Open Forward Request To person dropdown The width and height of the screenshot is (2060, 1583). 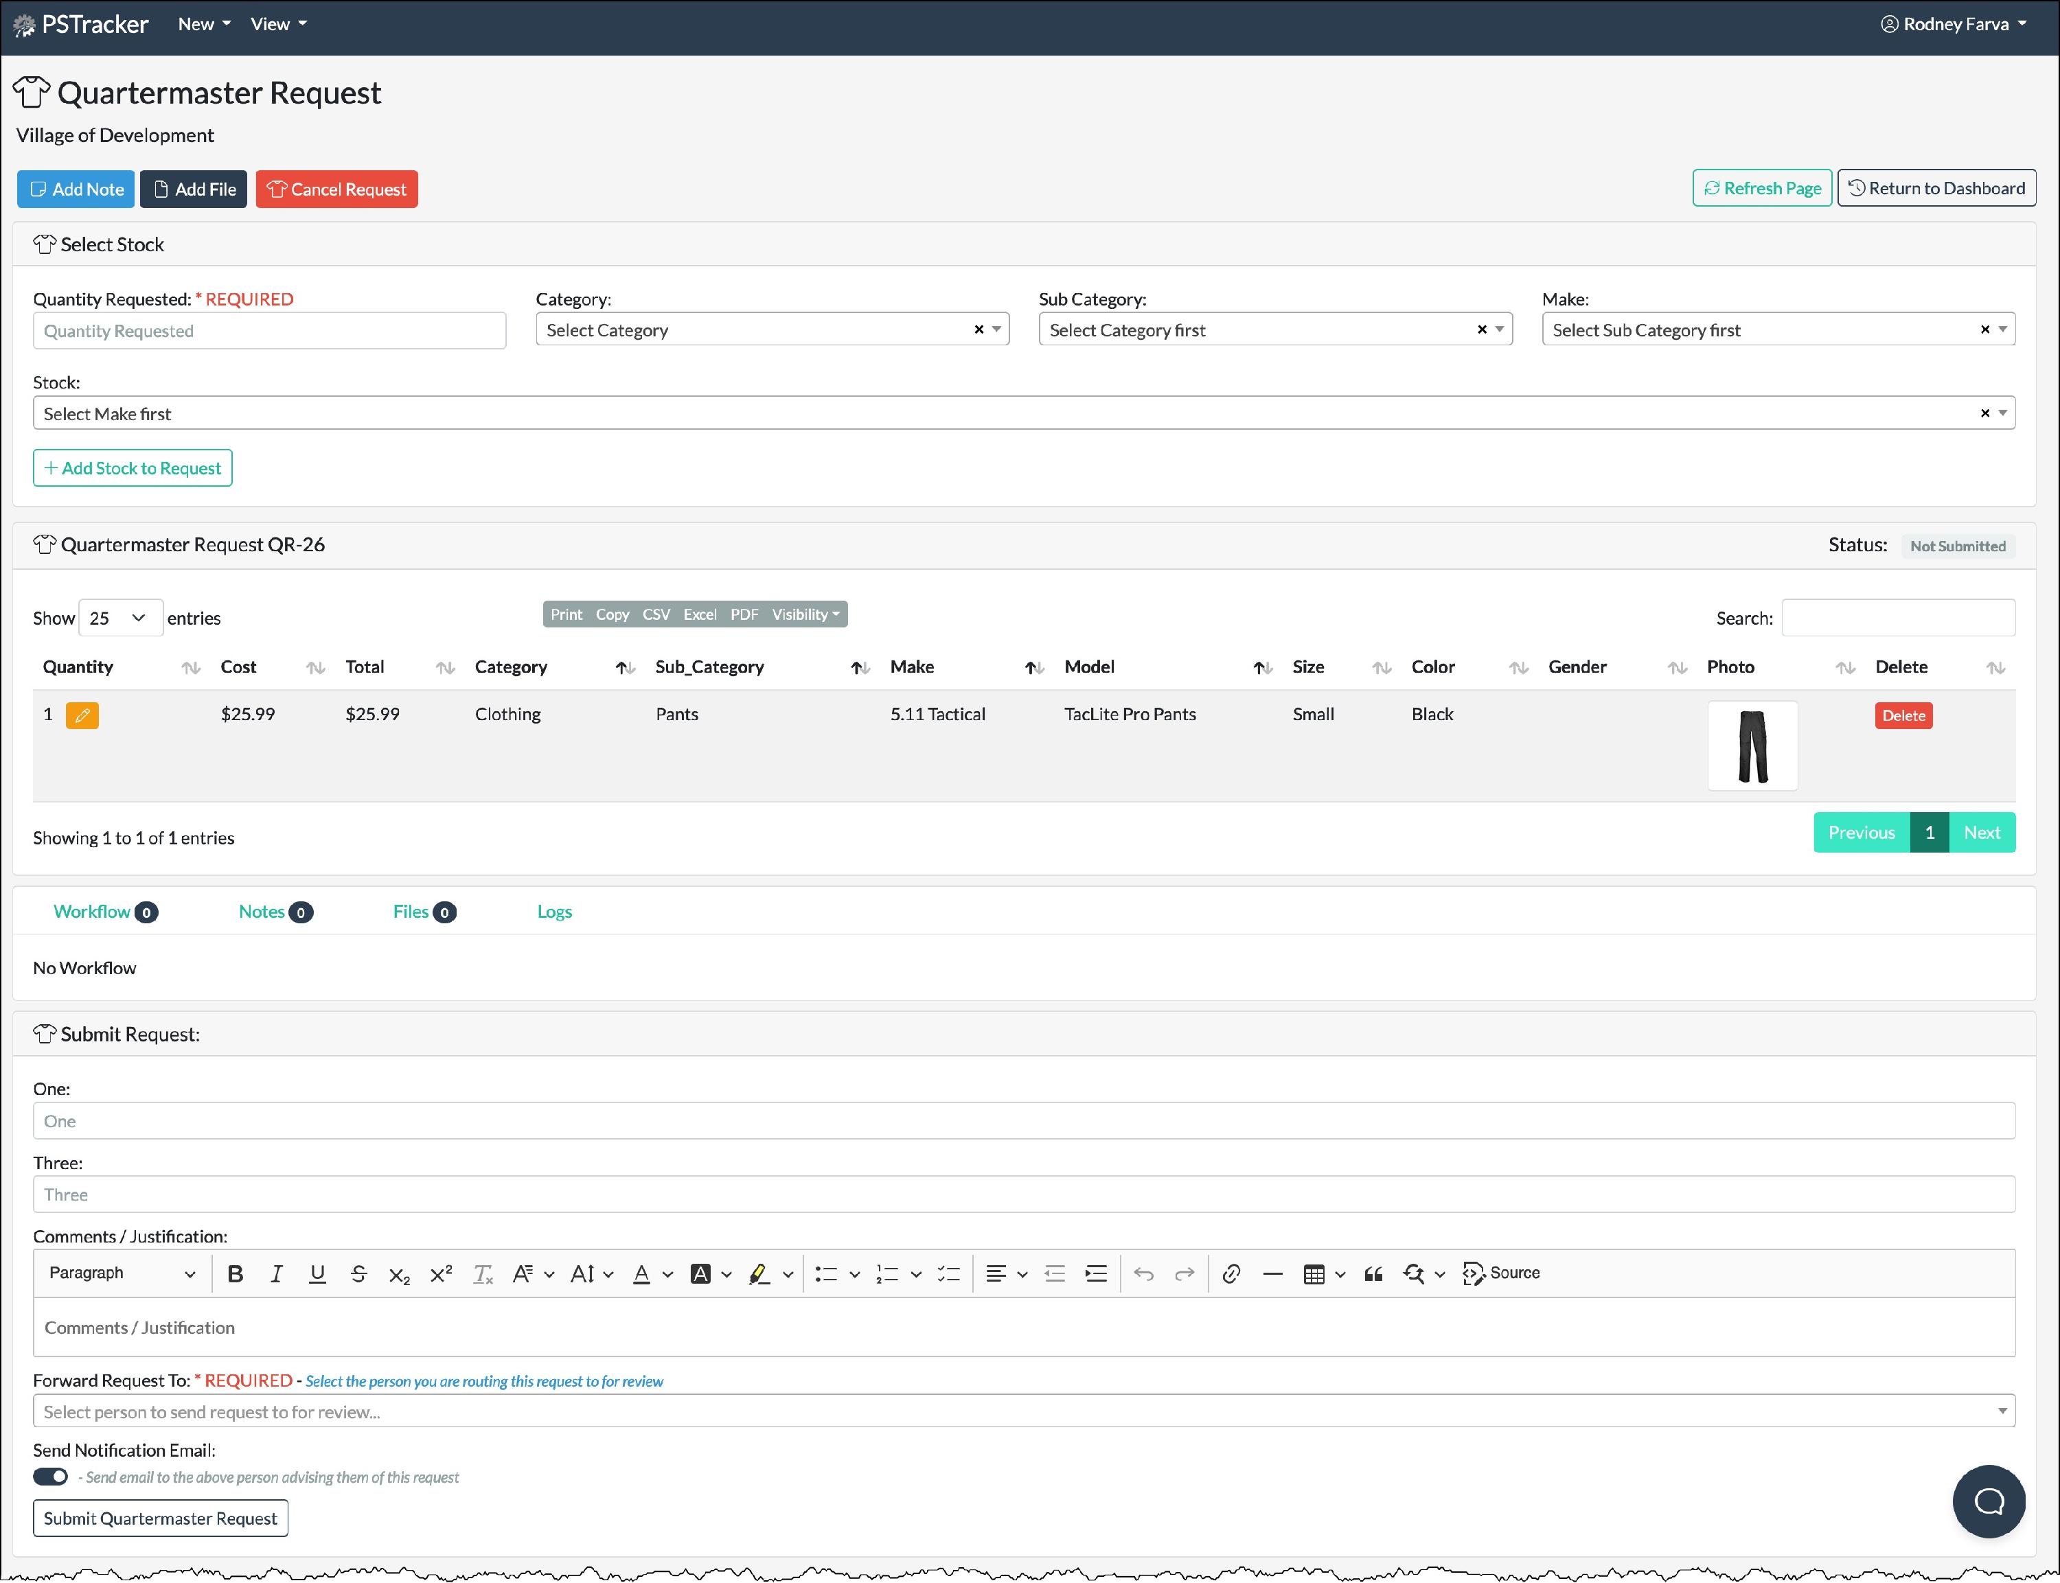tap(1023, 1411)
